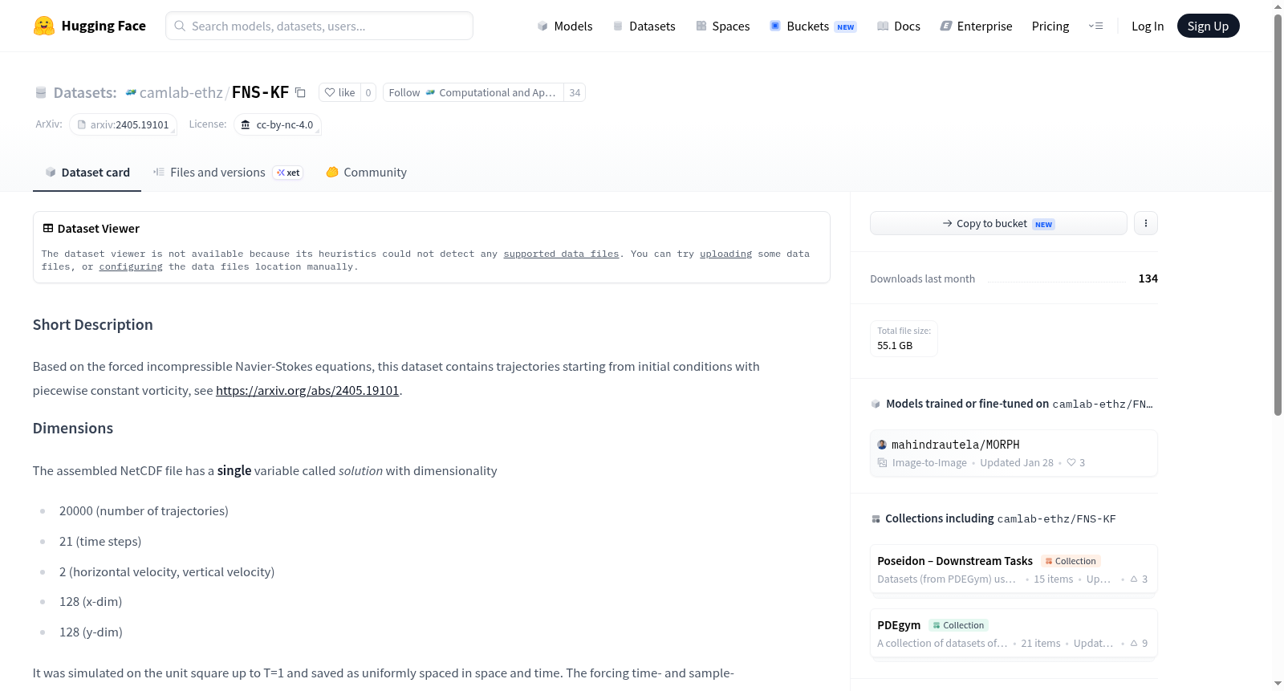Expand the navigation more-items menu icon
Viewport: 1284px width, 691px height.
[x=1095, y=26]
